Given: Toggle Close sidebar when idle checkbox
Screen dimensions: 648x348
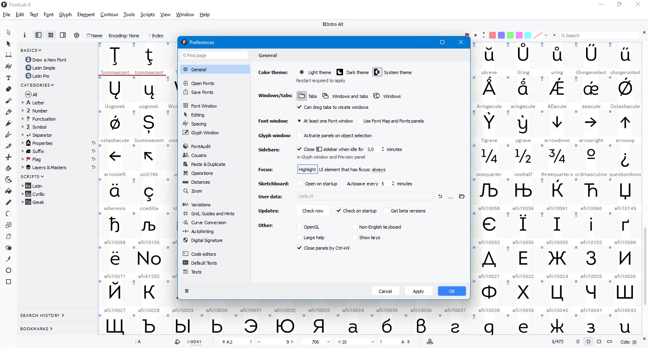Looking at the screenshot, I should [299, 149].
